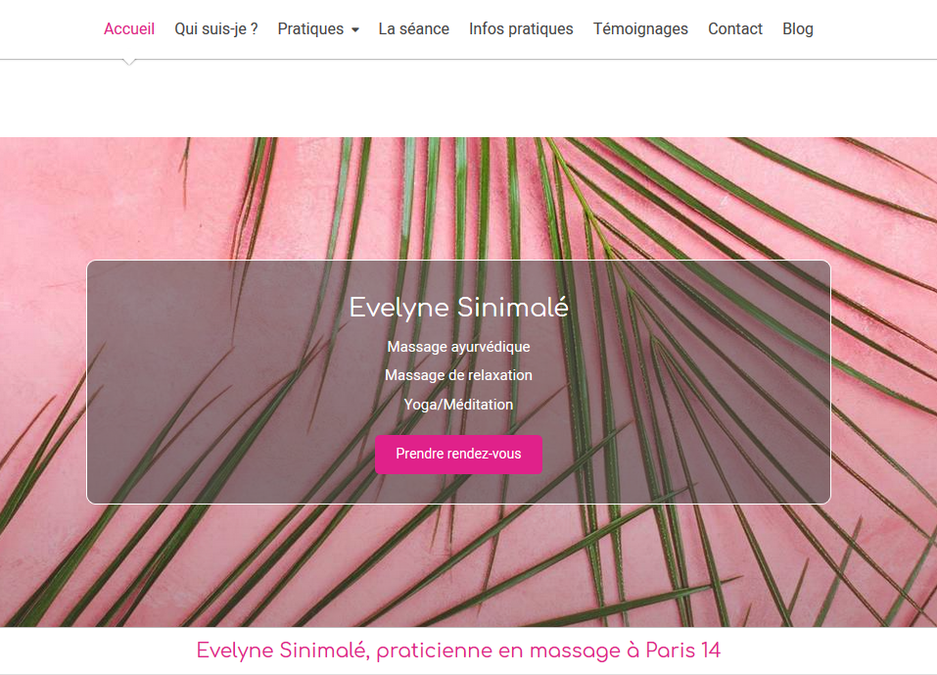This screenshot has width=937, height=675.
Task: Select the Massage de relaxation text line
Action: tap(458, 375)
